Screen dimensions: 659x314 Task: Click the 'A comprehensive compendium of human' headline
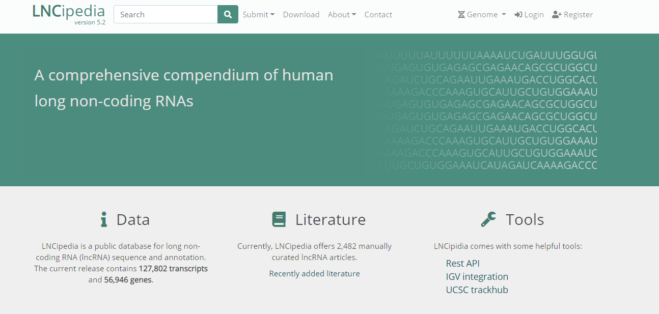click(184, 75)
